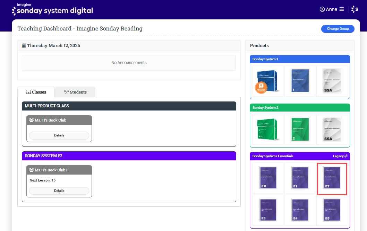This screenshot has width=367, height=231.
Task: Switch to the Classes tab
Action: [36, 92]
